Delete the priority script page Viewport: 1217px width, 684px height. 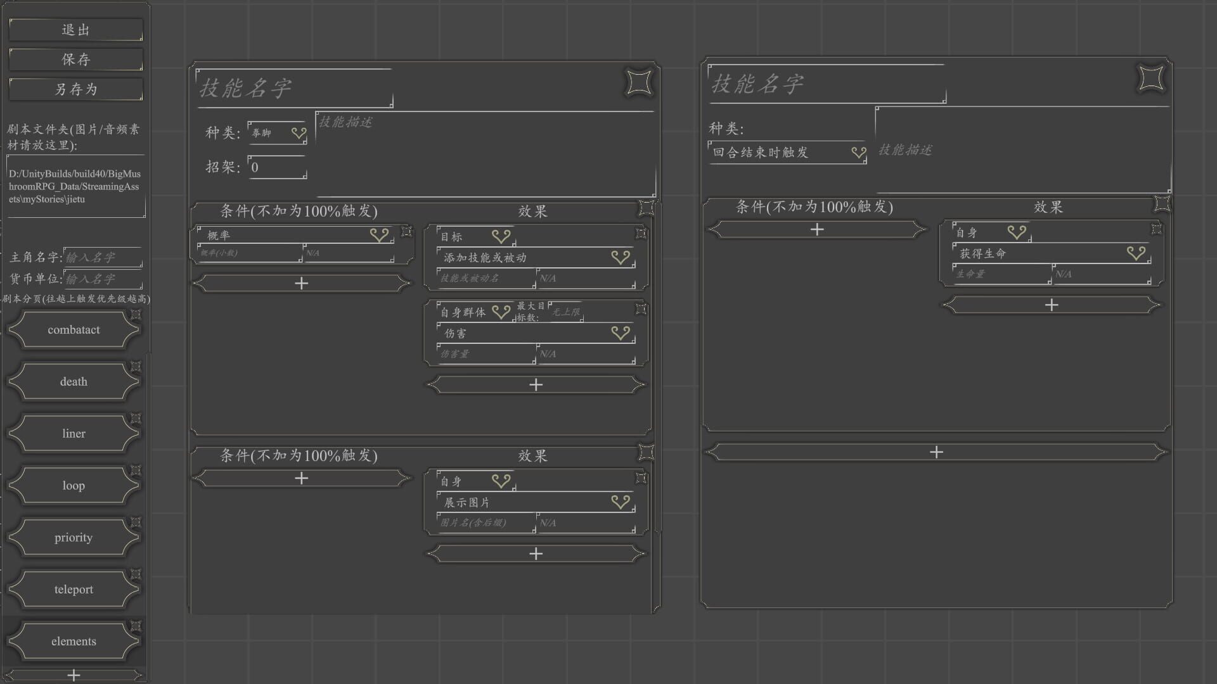(136, 522)
